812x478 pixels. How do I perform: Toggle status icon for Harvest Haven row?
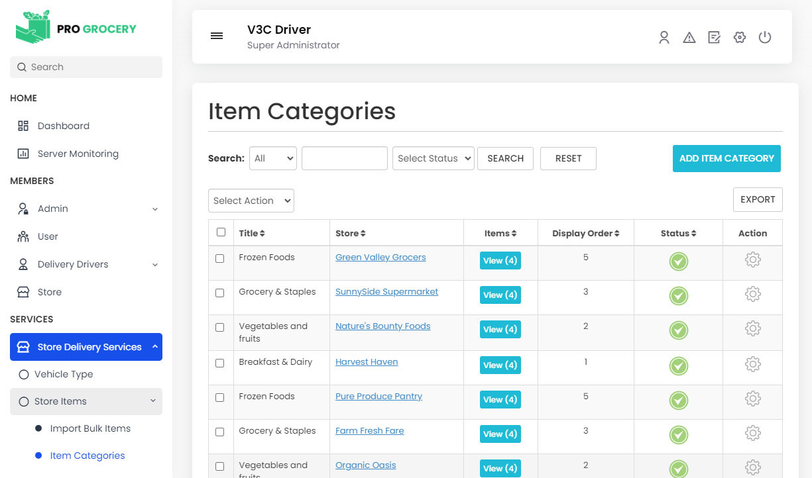pyautogui.click(x=678, y=366)
